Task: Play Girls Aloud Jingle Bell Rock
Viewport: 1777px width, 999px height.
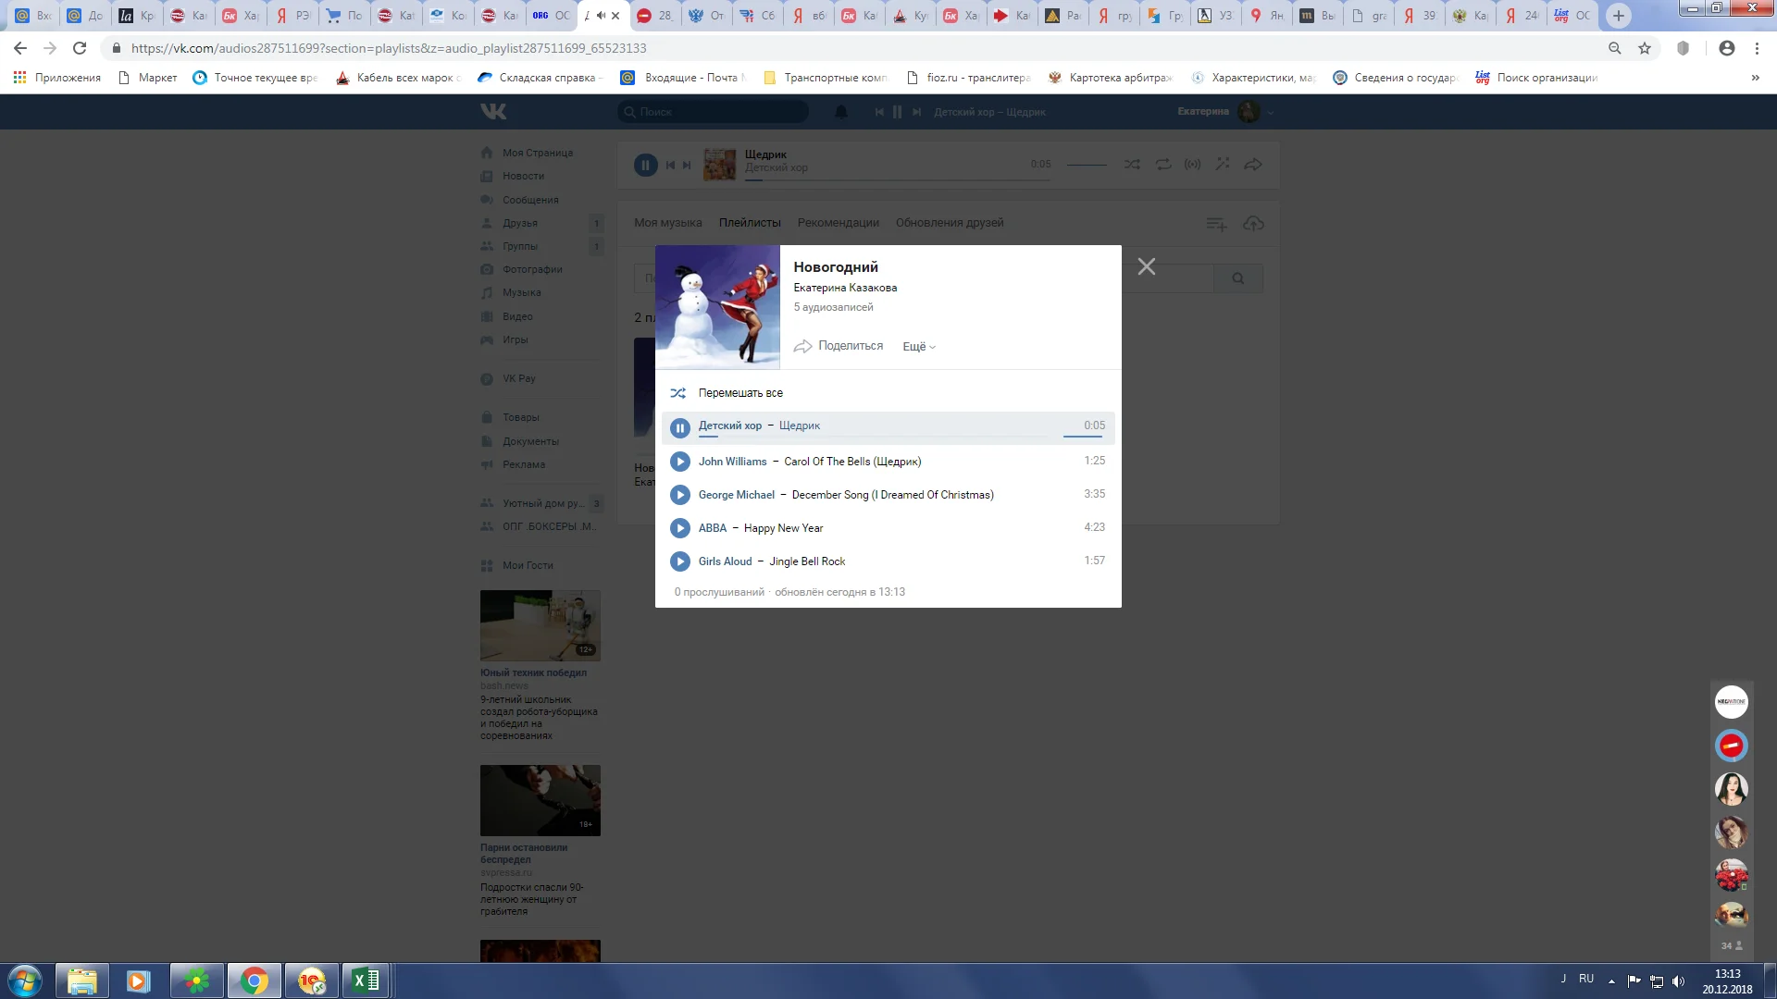Action: [x=680, y=561]
